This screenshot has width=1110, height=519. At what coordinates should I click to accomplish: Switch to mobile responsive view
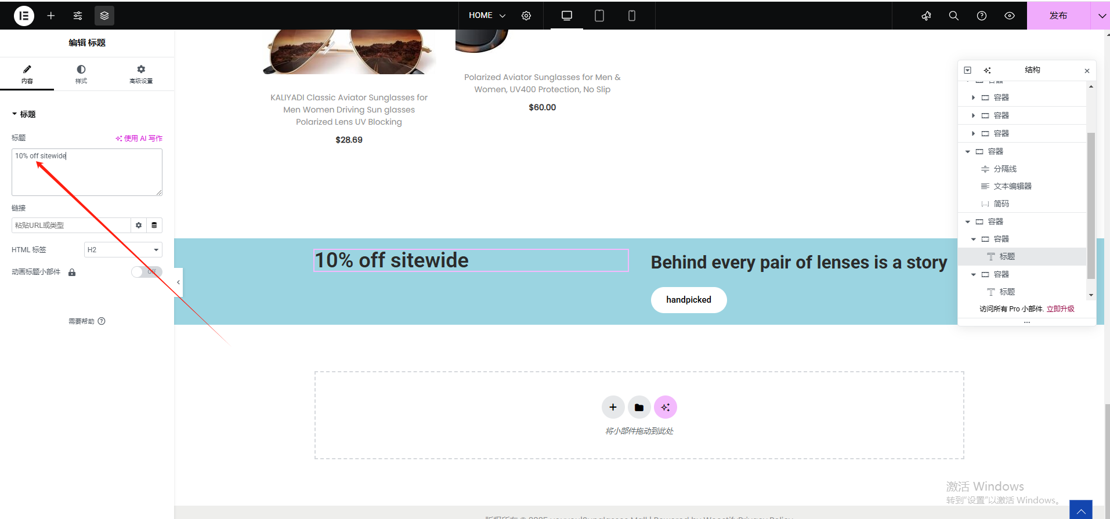pyautogui.click(x=632, y=16)
